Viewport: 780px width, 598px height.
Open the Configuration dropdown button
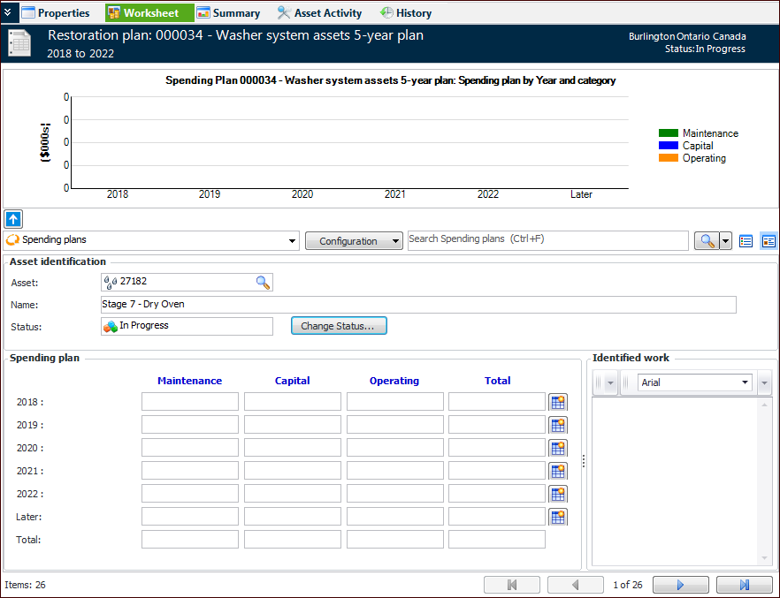354,241
